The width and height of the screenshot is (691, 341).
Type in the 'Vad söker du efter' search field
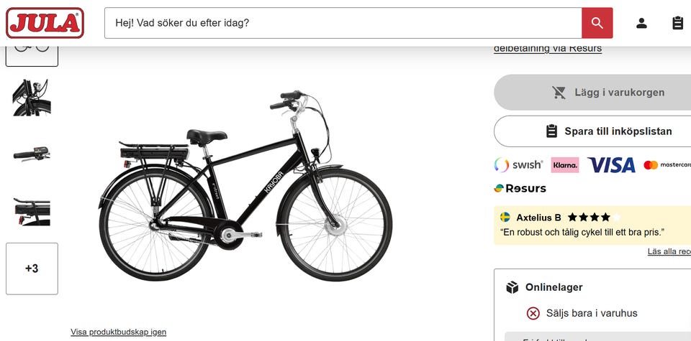pyautogui.click(x=343, y=23)
